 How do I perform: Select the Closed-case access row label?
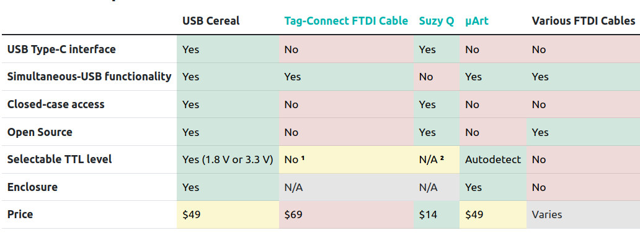coord(56,104)
